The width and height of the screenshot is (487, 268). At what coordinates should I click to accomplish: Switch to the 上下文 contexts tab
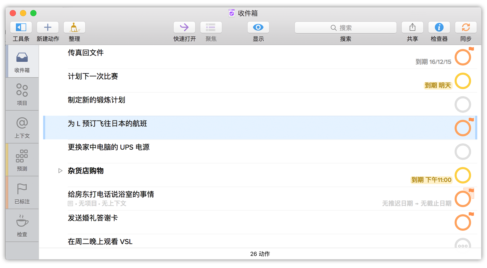pos(22,127)
